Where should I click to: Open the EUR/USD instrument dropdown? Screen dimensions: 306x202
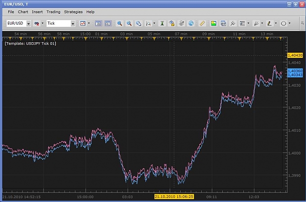pyautogui.click(x=28, y=24)
